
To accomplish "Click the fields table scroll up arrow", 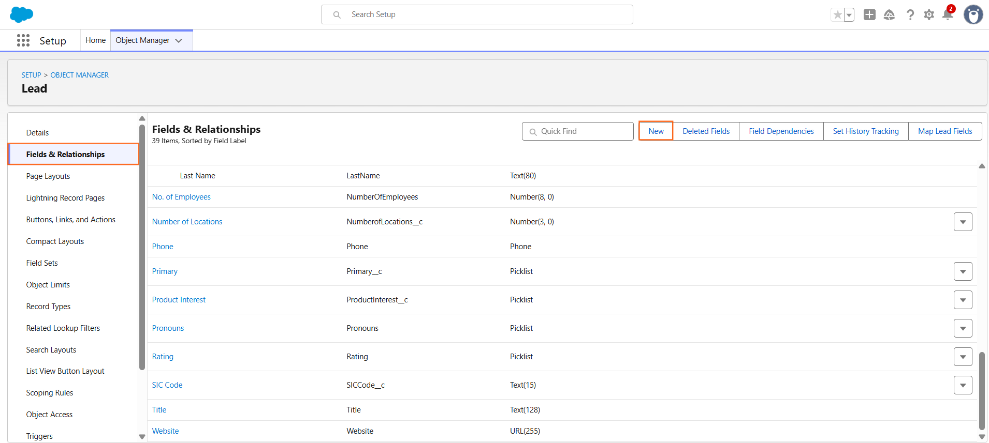I will pyautogui.click(x=982, y=166).
